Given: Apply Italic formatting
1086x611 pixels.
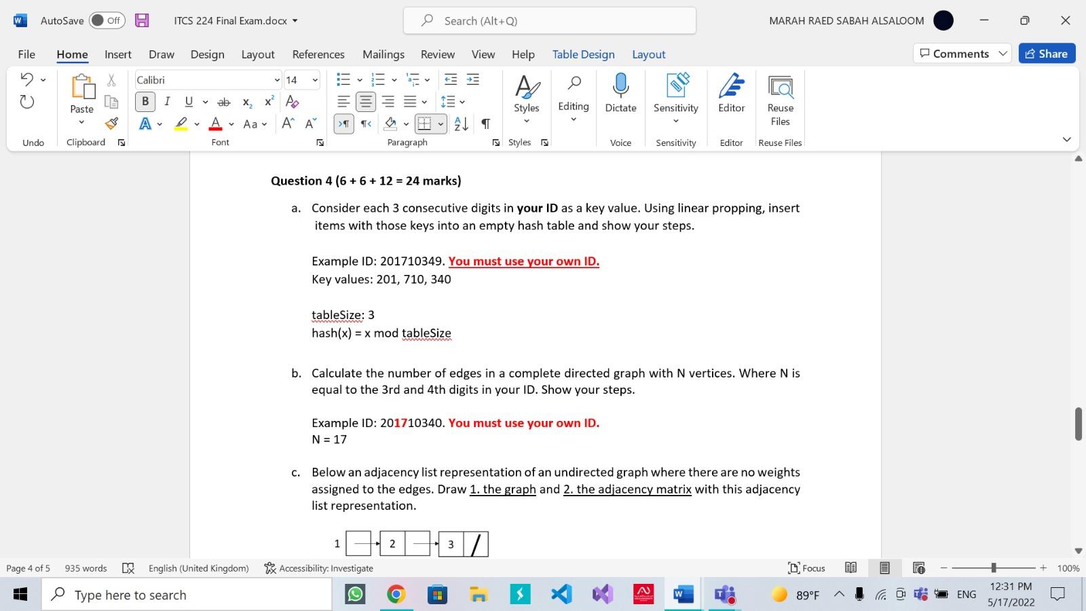Looking at the screenshot, I should (167, 101).
